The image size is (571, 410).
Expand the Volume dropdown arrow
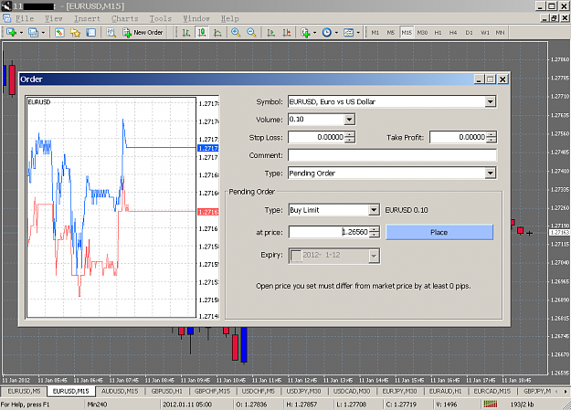349,120
